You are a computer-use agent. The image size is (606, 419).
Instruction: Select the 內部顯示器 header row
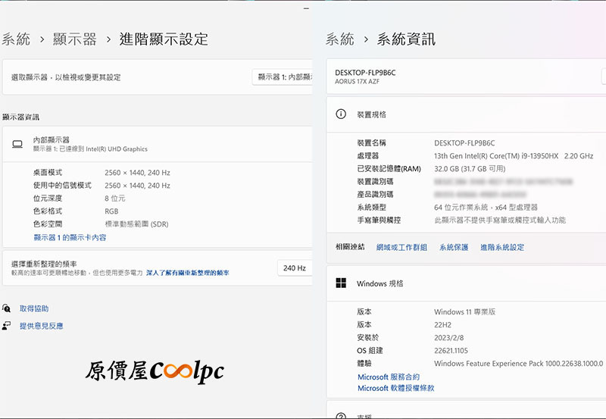pos(157,144)
